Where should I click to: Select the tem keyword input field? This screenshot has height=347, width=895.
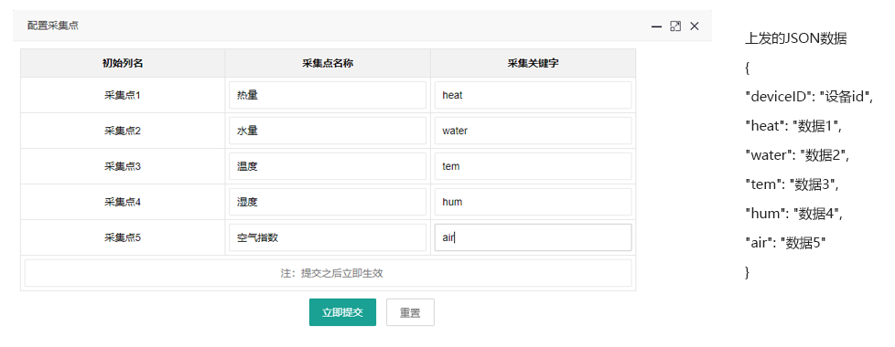click(534, 166)
